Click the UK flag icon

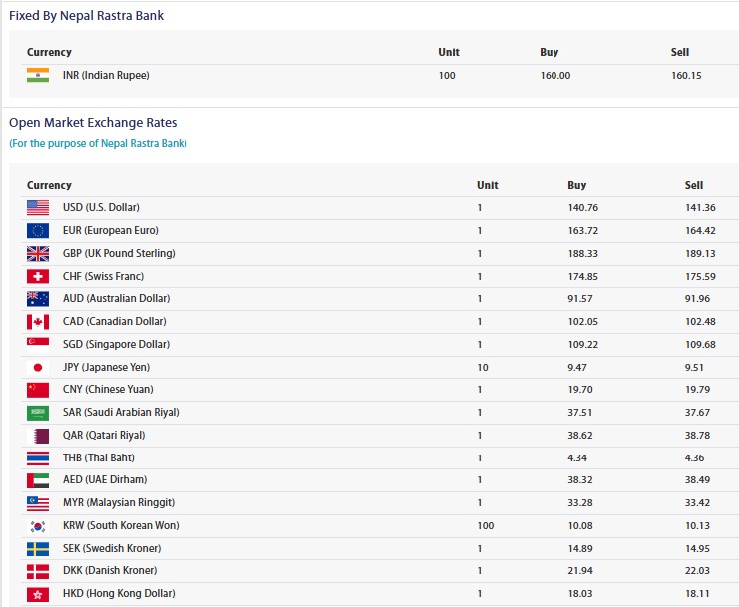tap(38, 253)
